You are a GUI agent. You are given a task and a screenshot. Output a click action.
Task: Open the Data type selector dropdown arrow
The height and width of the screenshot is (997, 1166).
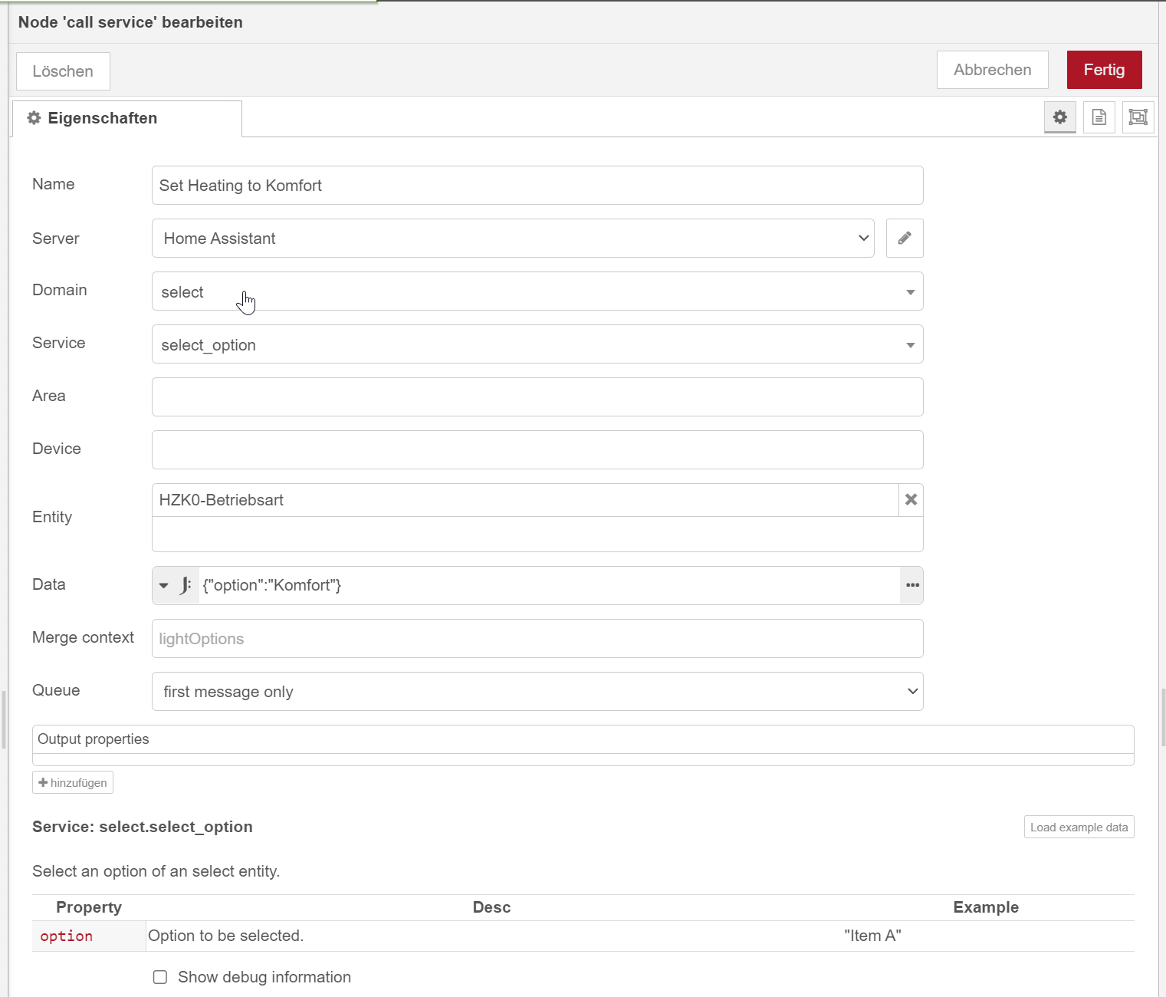point(163,585)
